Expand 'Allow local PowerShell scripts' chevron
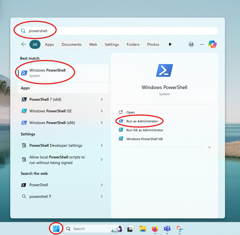The image size is (240, 235). coord(102,160)
